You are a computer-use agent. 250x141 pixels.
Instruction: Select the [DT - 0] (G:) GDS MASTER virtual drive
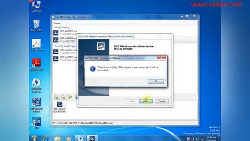click(59, 107)
